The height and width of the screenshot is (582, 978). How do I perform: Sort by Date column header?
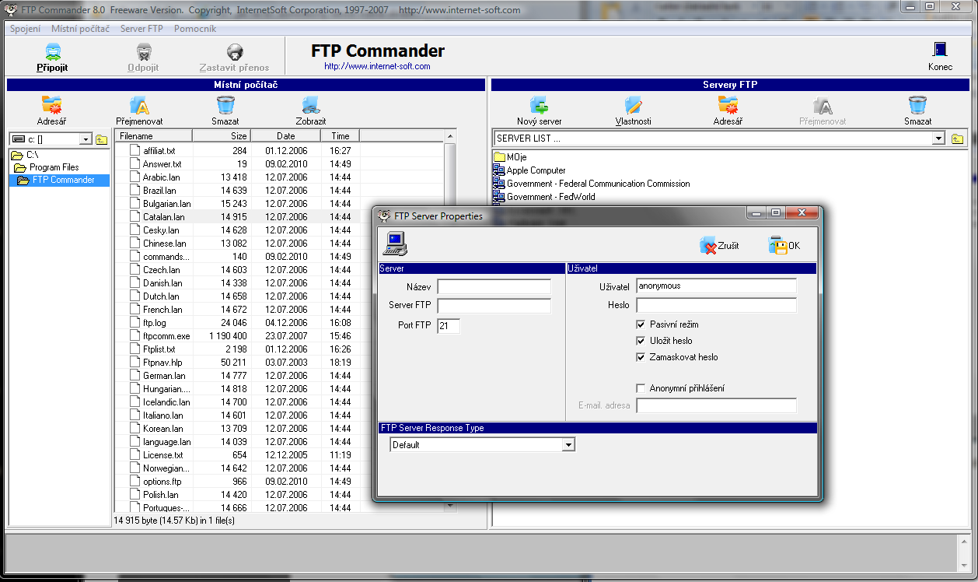point(286,136)
